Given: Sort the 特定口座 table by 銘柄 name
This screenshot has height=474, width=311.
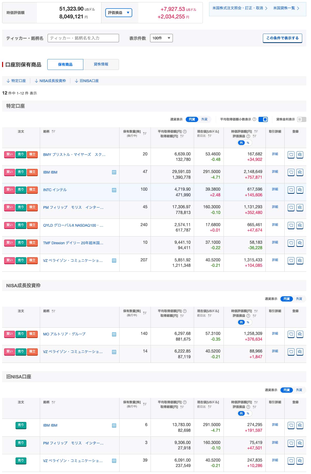Looking at the screenshot, I should point(53,132).
